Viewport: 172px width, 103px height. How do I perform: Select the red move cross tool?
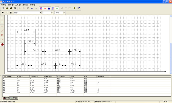coord(2,45)
